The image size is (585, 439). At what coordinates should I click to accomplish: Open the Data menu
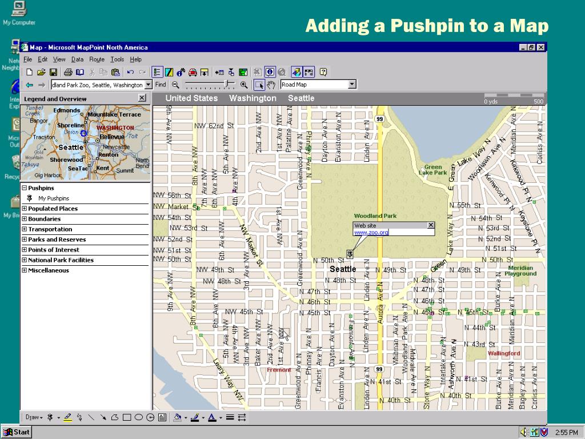(x=77, y=59)
